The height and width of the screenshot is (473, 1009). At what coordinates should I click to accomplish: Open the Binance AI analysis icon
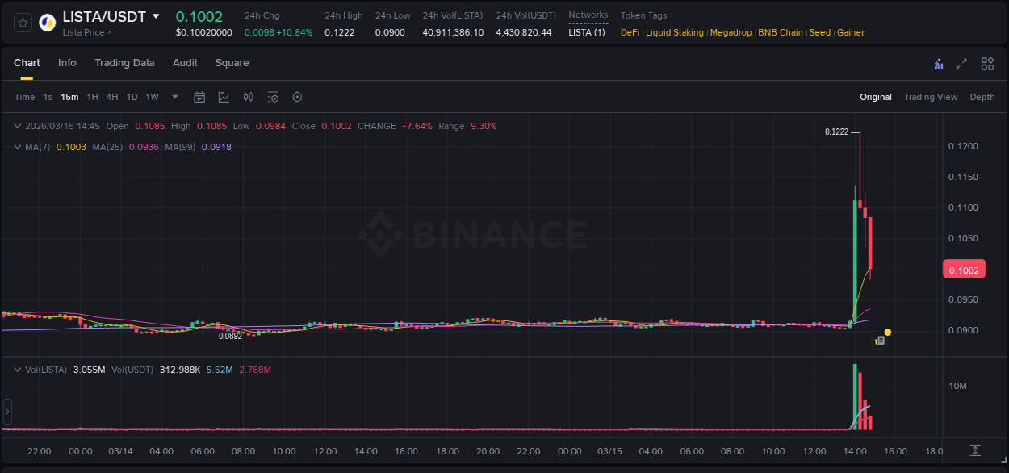click(939, 63)
